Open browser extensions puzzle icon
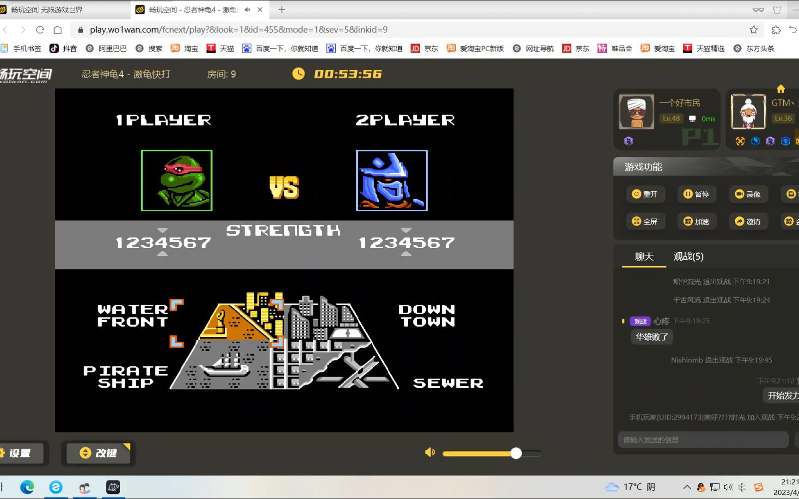The width and height of the screenshot is (799, 499). point(776,30)
